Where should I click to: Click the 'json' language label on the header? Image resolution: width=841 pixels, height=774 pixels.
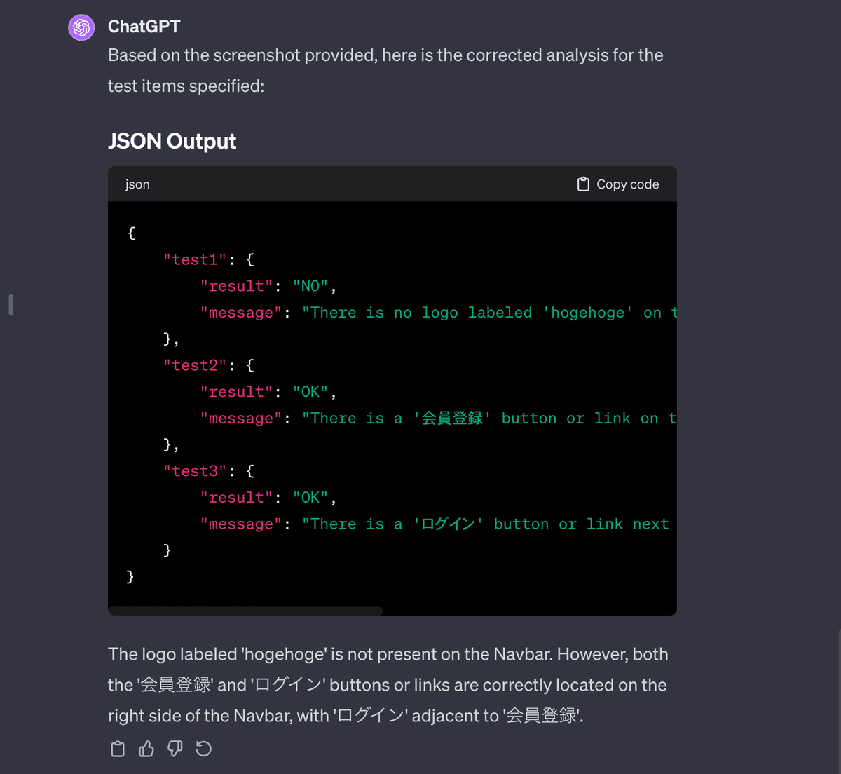click(x=137, y=184)
